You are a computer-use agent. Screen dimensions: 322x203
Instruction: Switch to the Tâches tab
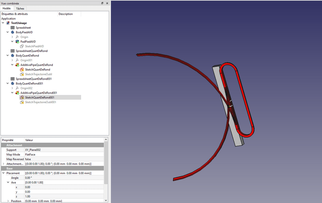pos(20,8)
